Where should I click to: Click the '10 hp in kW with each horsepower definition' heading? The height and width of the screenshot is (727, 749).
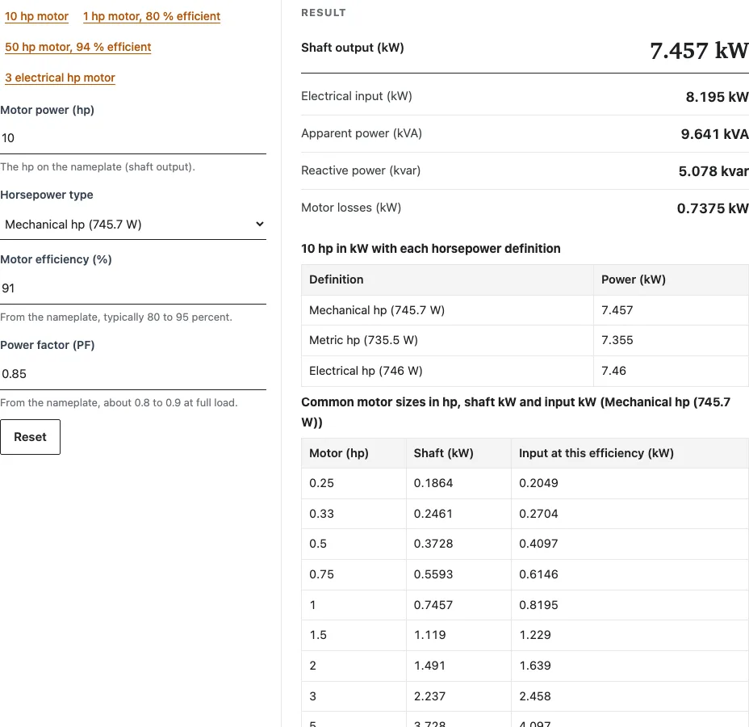click(x=431, y=249)
